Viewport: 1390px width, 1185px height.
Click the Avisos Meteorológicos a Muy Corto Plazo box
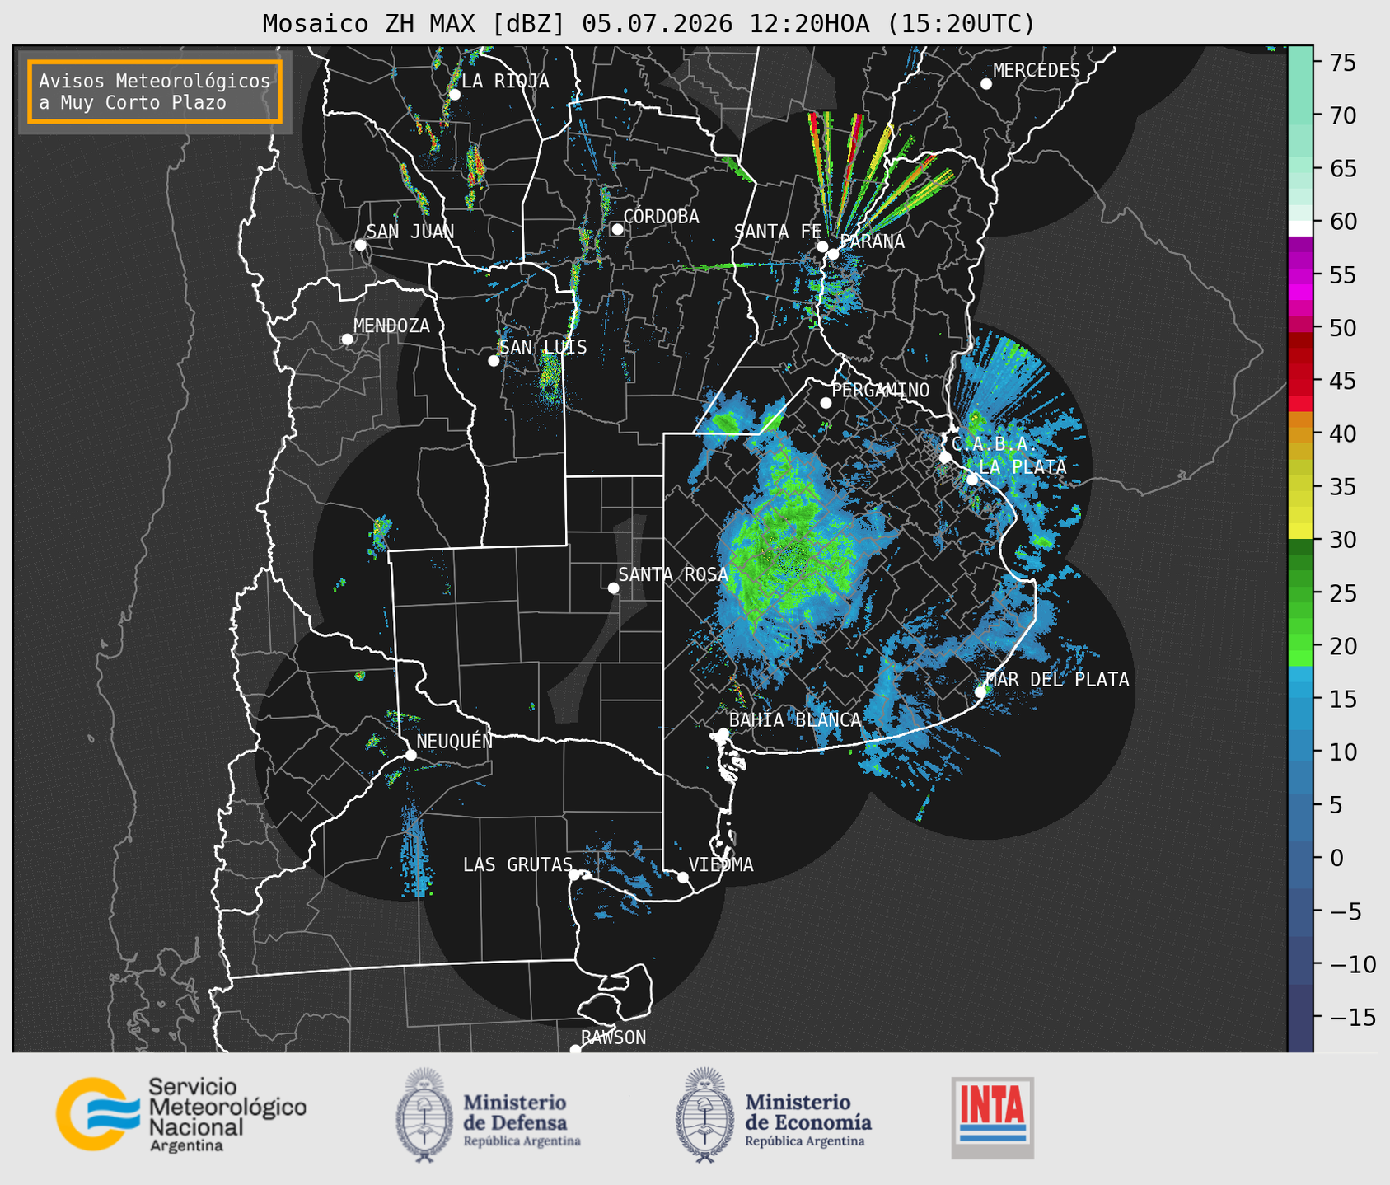tap(155, 91)
